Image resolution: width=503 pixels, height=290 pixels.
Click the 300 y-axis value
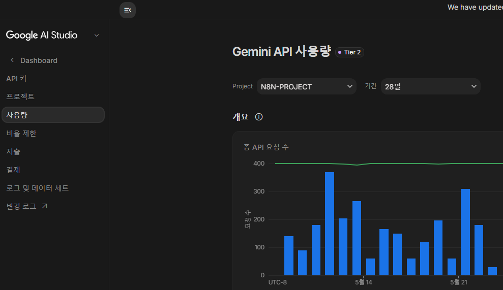259,191
